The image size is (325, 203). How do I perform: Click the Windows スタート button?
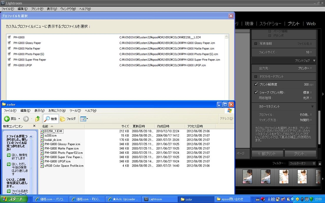13,199
